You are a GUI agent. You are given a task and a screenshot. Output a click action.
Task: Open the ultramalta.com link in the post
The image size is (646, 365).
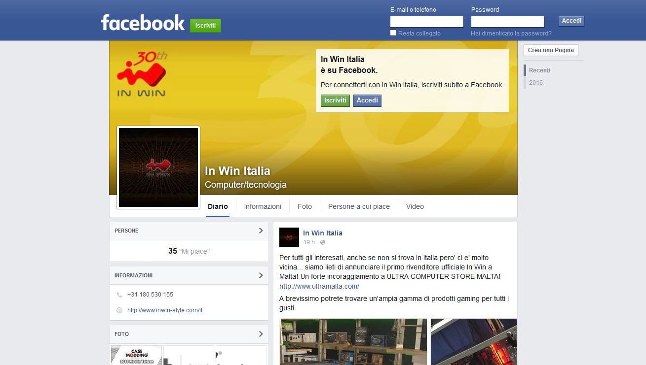click(319, 286)
